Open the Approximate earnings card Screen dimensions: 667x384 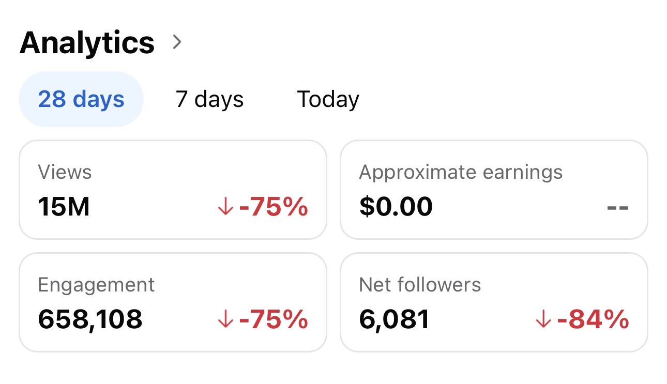(494, 190)
